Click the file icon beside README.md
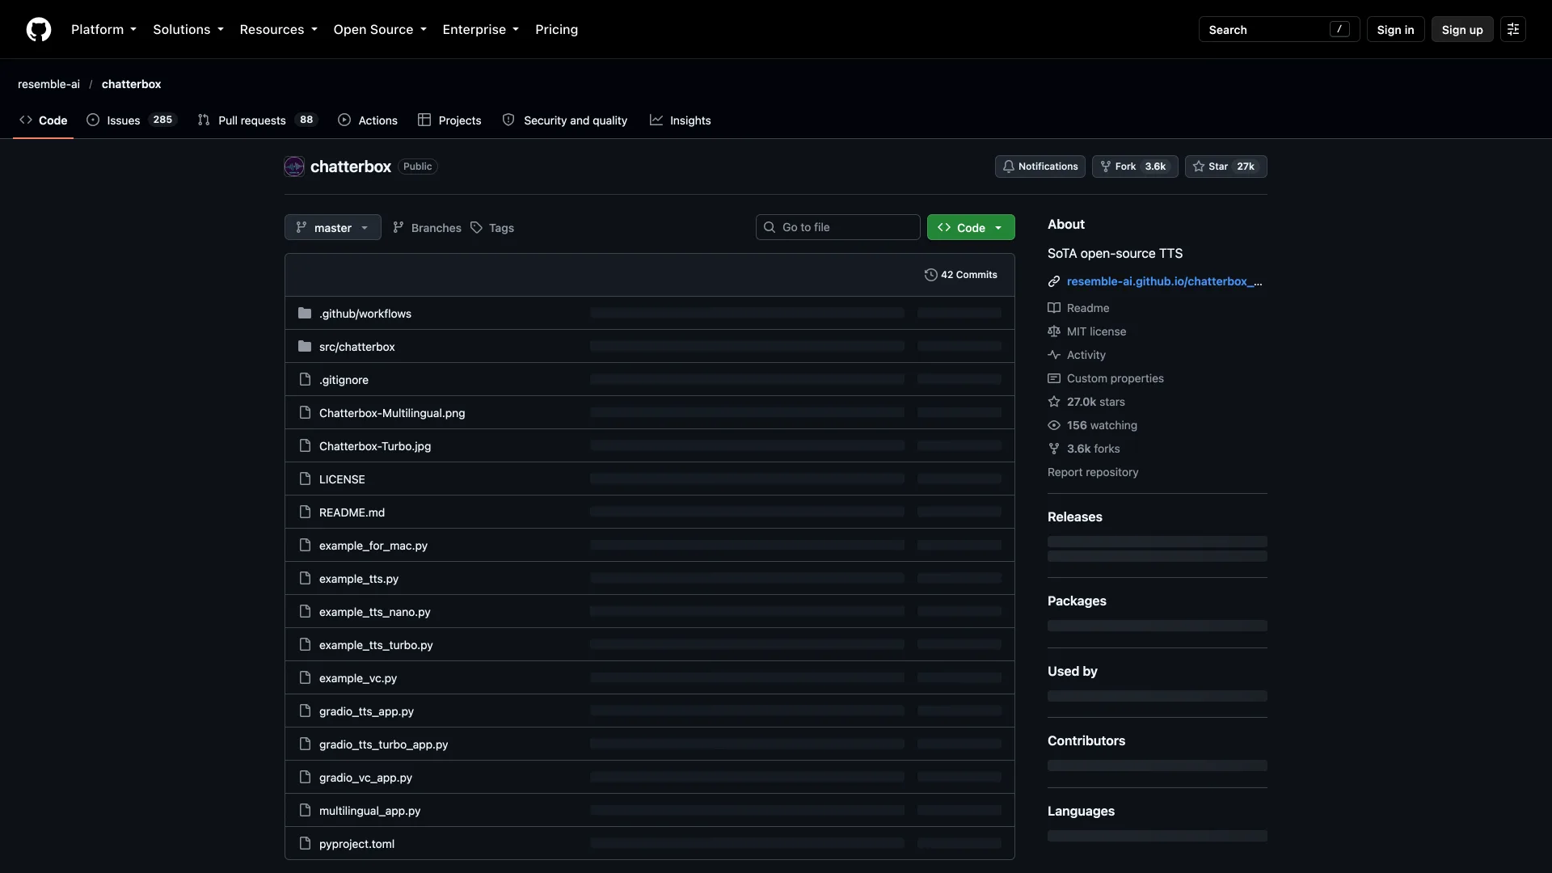Viewport: 1552px width, 873px height. click(x=305, y=512)
